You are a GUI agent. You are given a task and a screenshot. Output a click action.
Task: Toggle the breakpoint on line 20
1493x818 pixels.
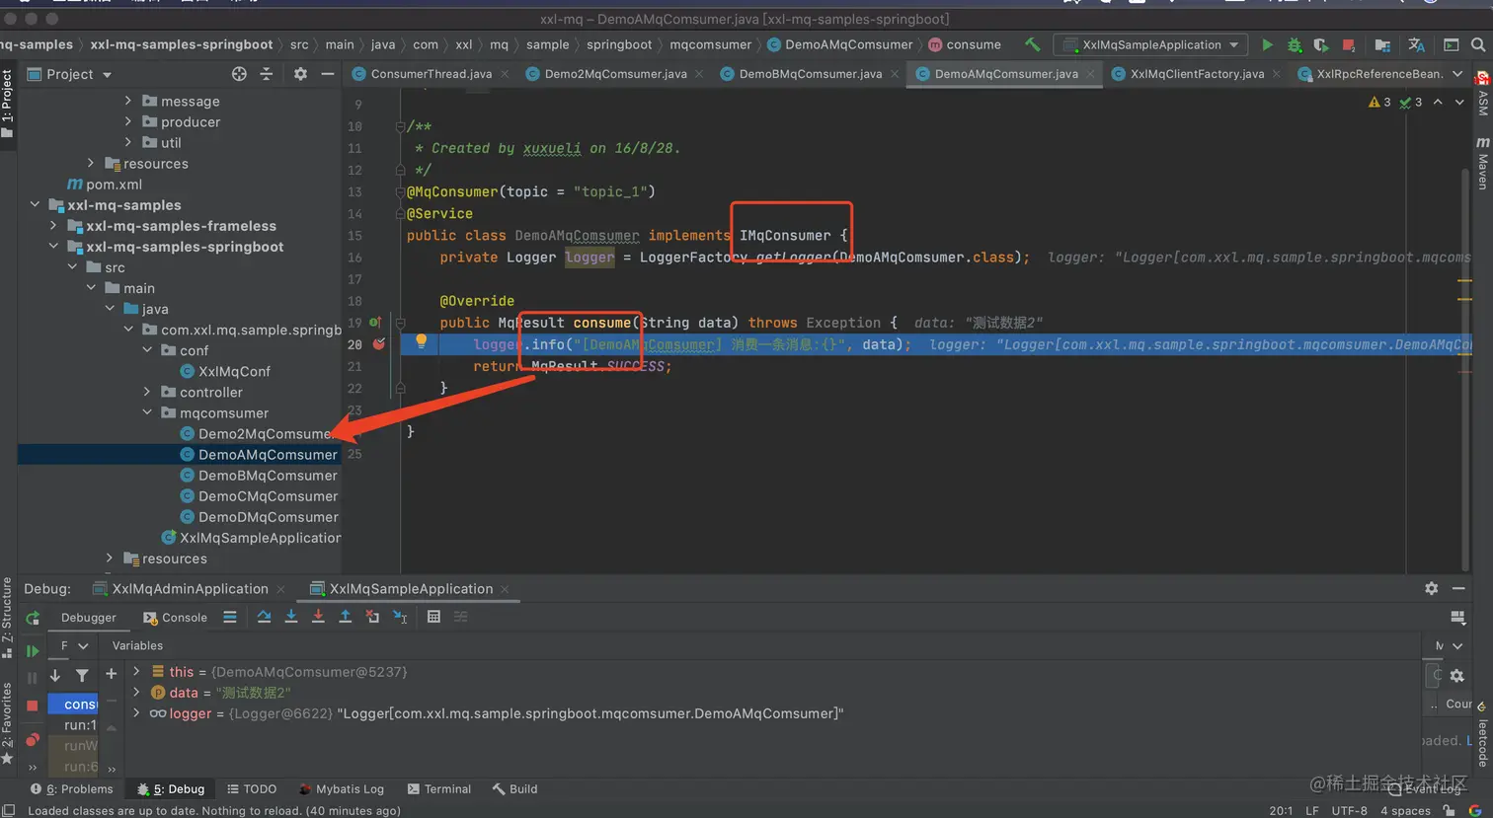point(379,344)
